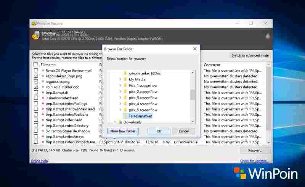
Task: Toggle the select-all checkbox beside Filename header
Action: 35,64
